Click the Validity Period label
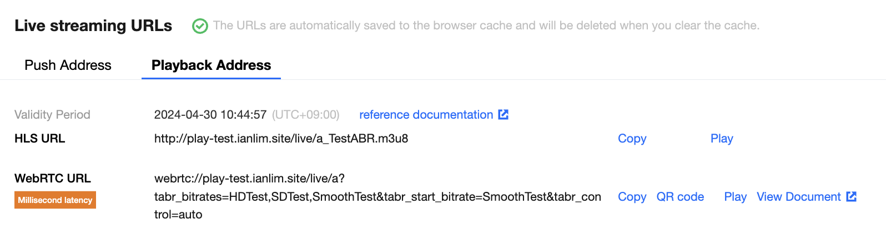 click(x=52, y=115)
